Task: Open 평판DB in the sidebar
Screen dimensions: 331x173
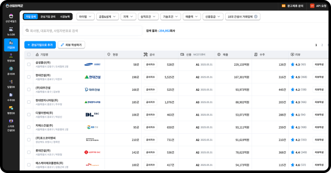Action: pos(11,110)
